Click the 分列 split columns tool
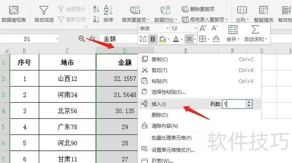 coord(242,14)
